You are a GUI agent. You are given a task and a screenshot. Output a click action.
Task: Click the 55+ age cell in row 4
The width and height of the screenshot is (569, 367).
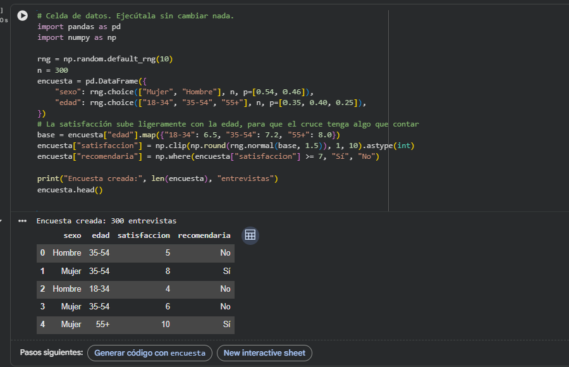[102, 325]
